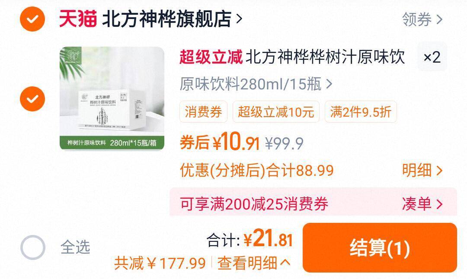Tap the 消费券 tag
The height and width of the screenshot is (279, 467).
203,112
